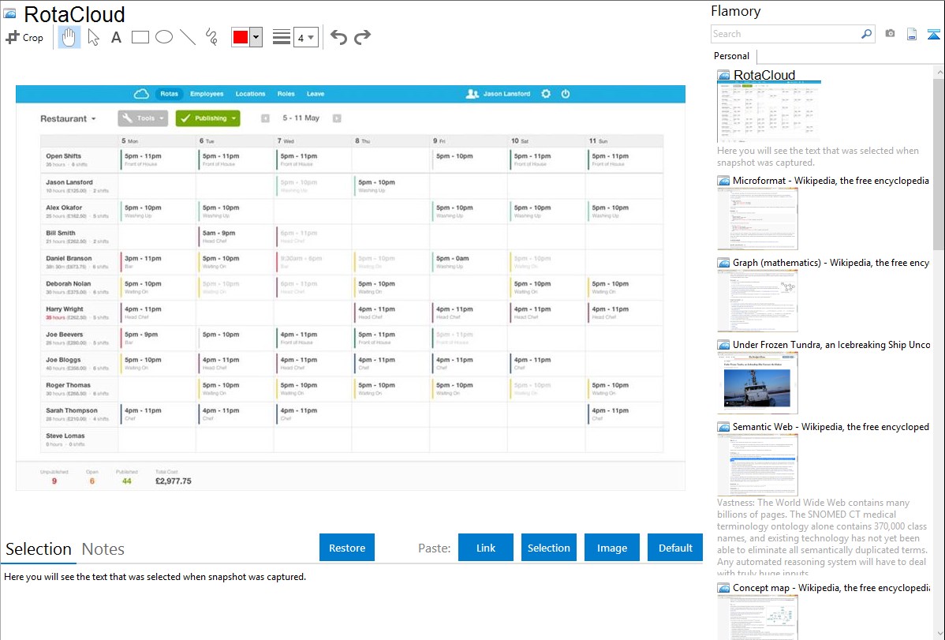Open the Semantic Web snapshot thumbnail

757,465
